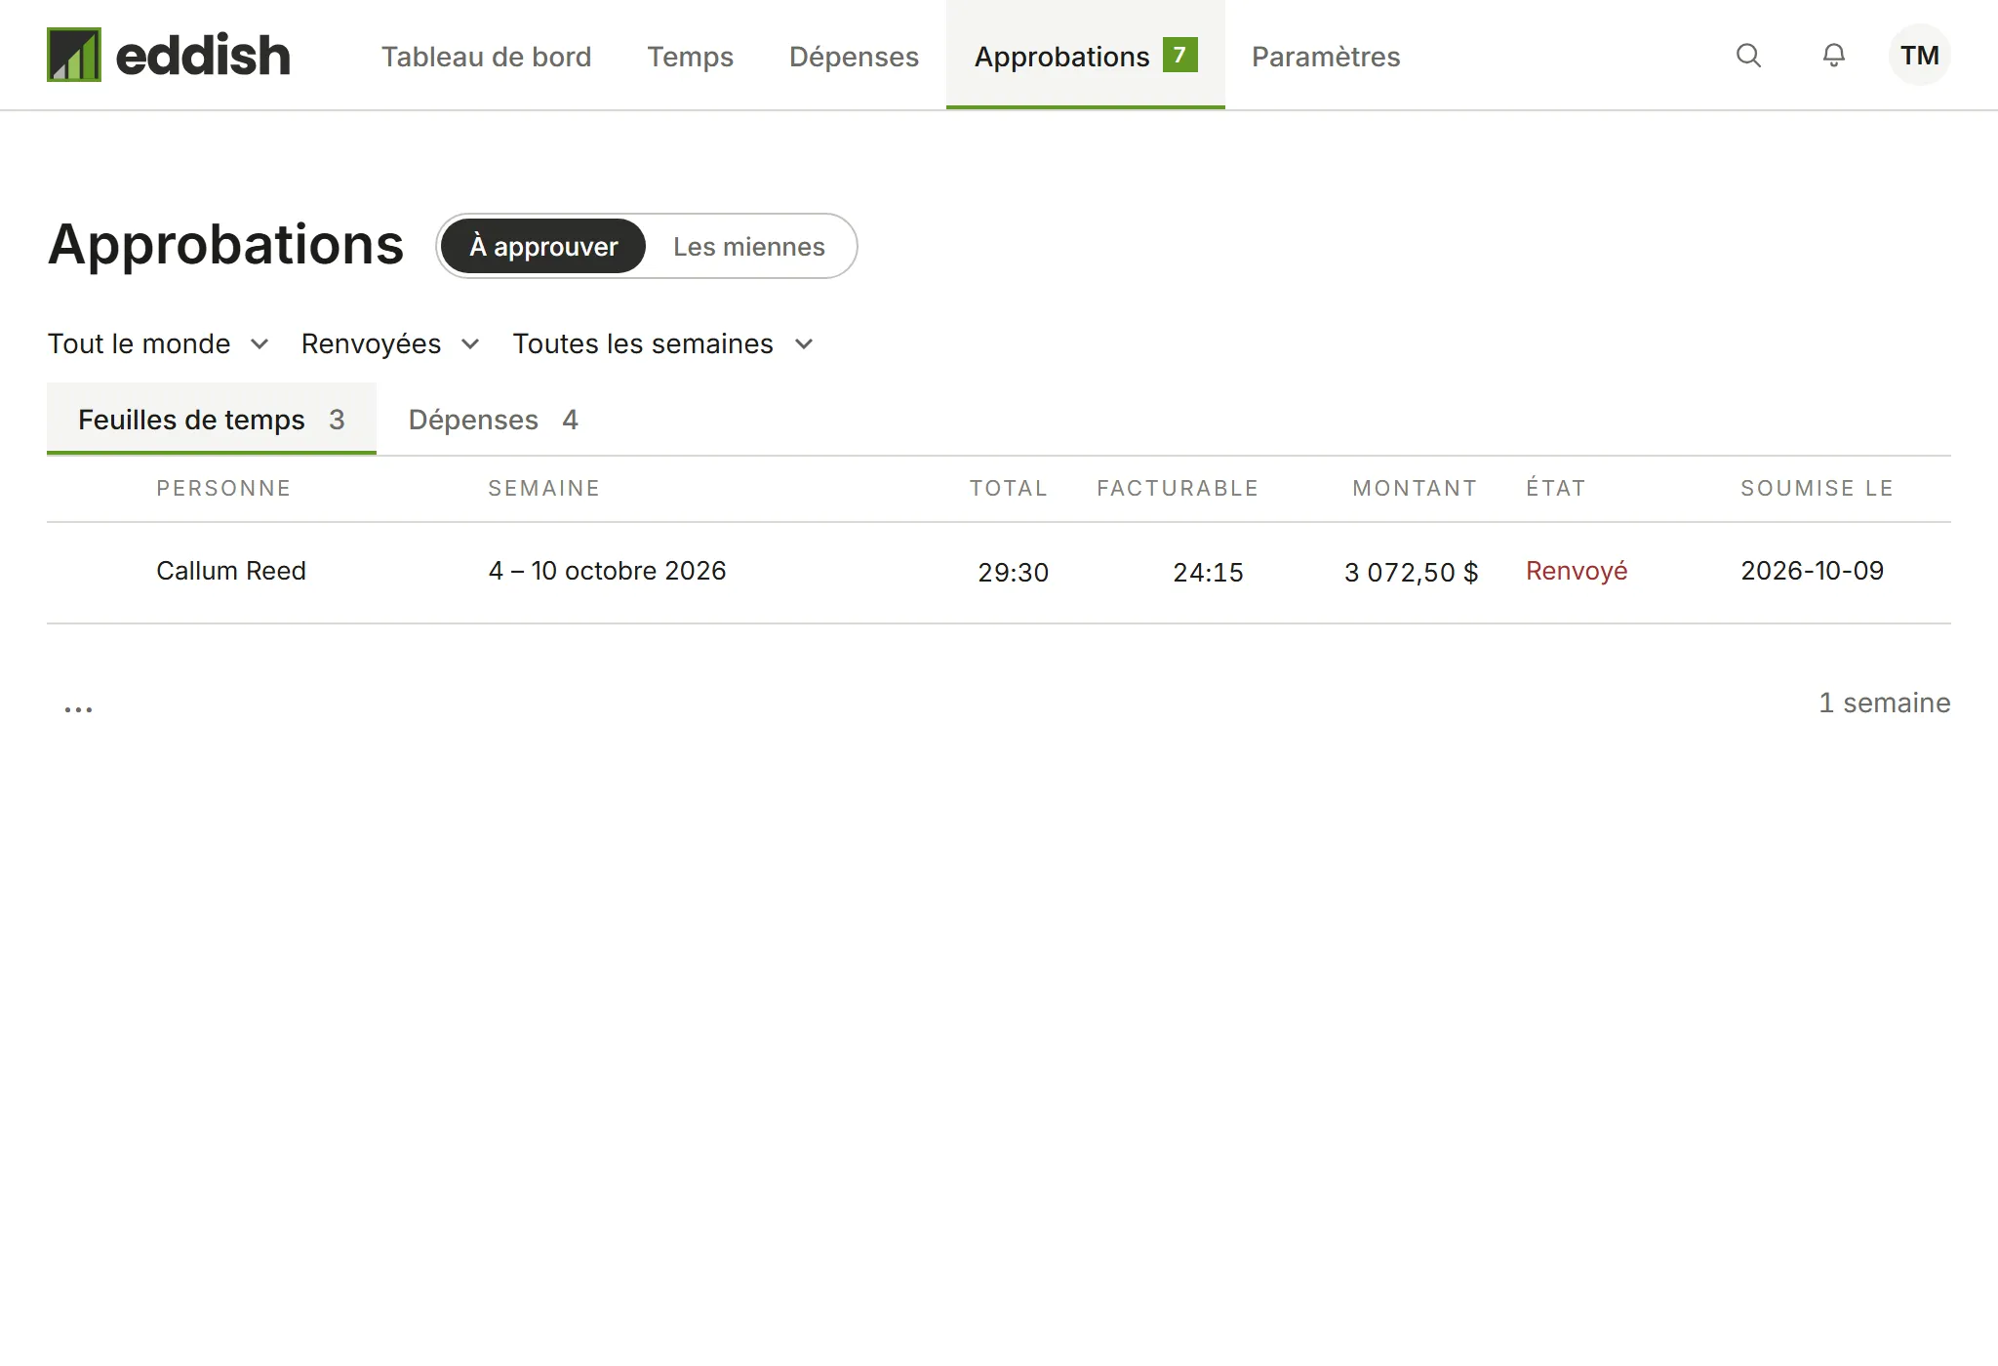1998x1366 pixels.
Task: Open Callum Reed's timesheet row
Action: [999, 572]
